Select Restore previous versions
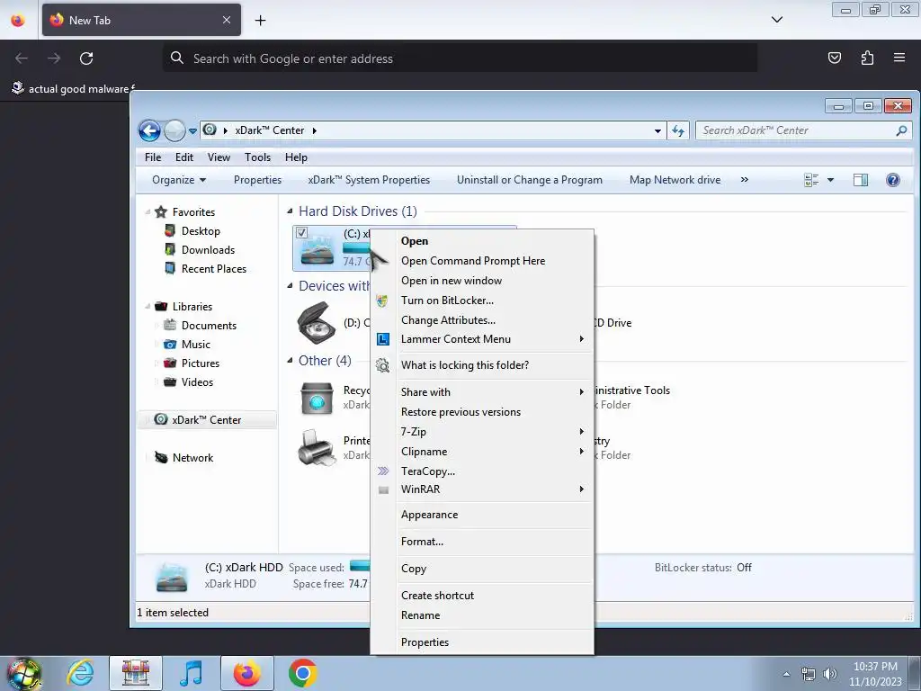The width and height of the screenshot is (921, 691). click(x=482, y=412)
